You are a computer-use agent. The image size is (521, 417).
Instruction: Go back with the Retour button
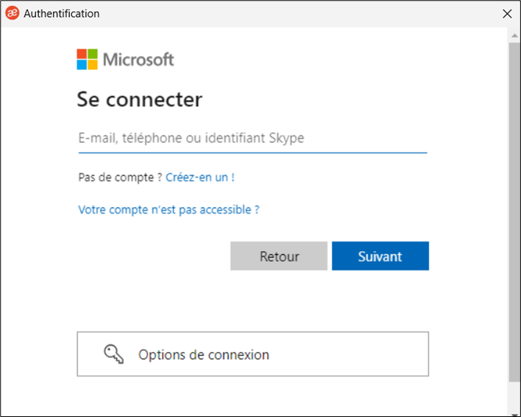279,256
